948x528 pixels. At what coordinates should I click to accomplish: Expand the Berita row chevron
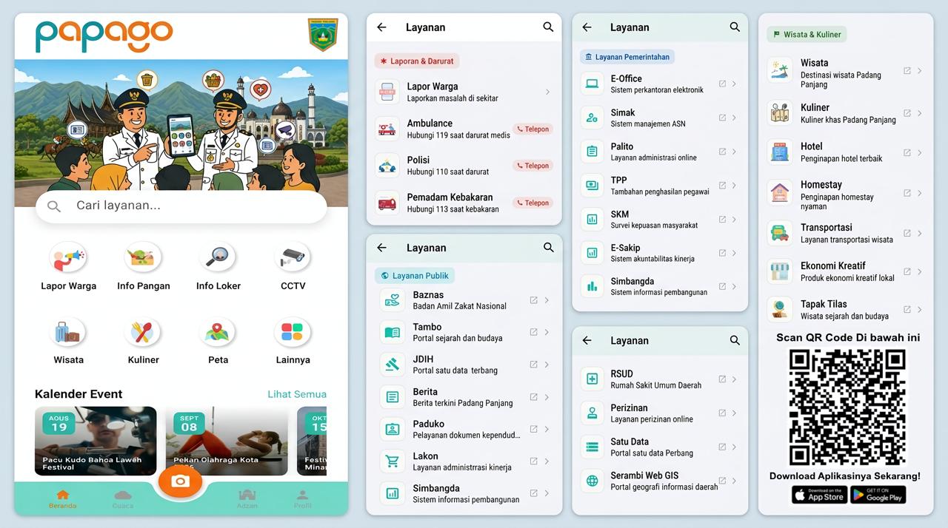click(547, 397)
